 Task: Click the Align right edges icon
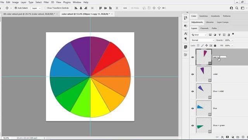(x=86, y=8)
